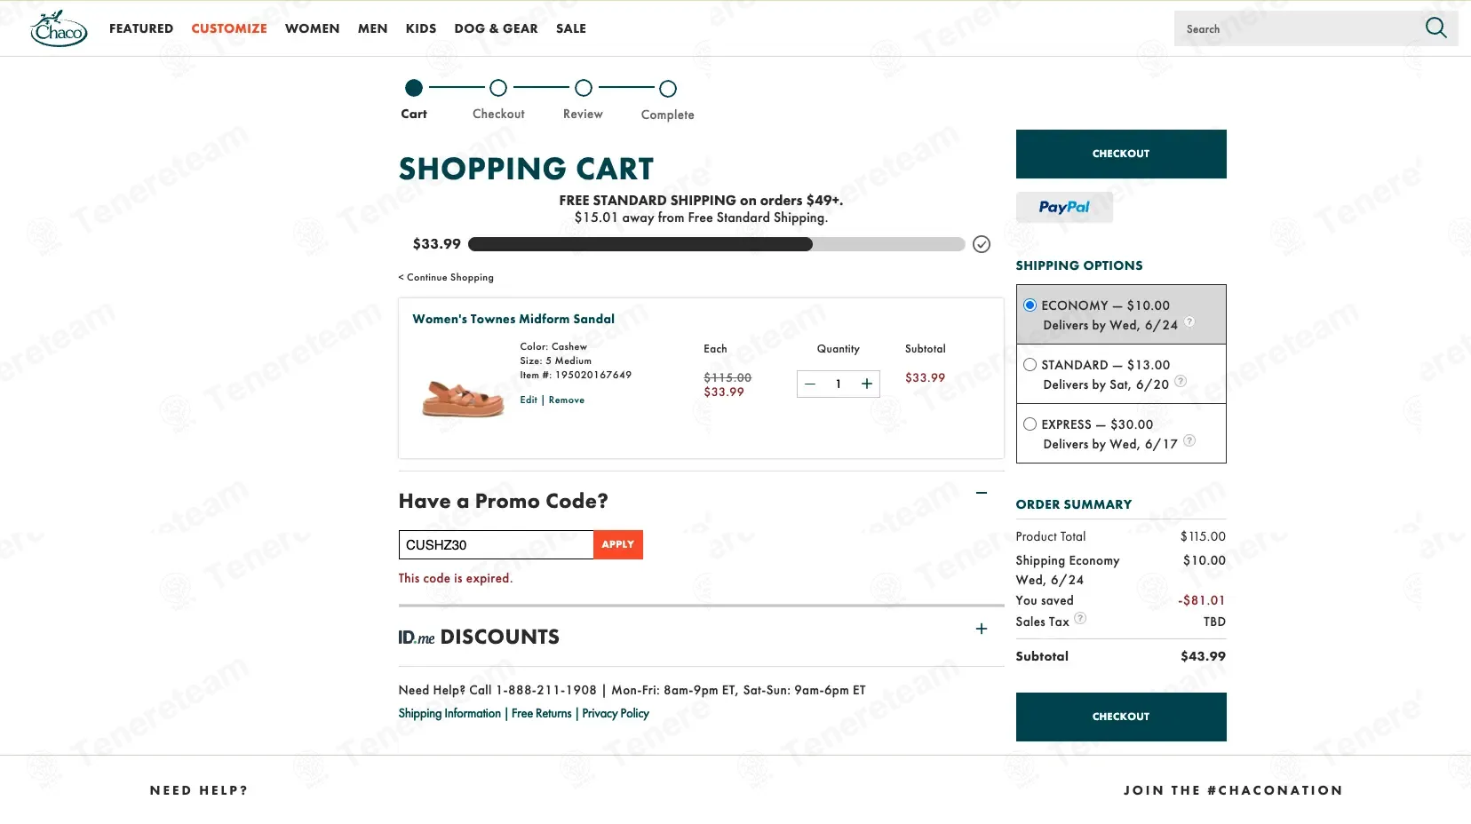
Task: Click the promo code input field
Action: (x=496, y=544)
